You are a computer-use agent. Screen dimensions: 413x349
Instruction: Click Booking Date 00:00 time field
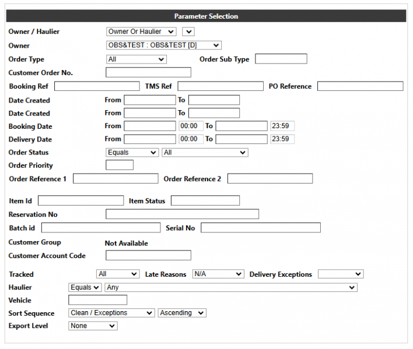pyautogui.click(x=191, y=126)
